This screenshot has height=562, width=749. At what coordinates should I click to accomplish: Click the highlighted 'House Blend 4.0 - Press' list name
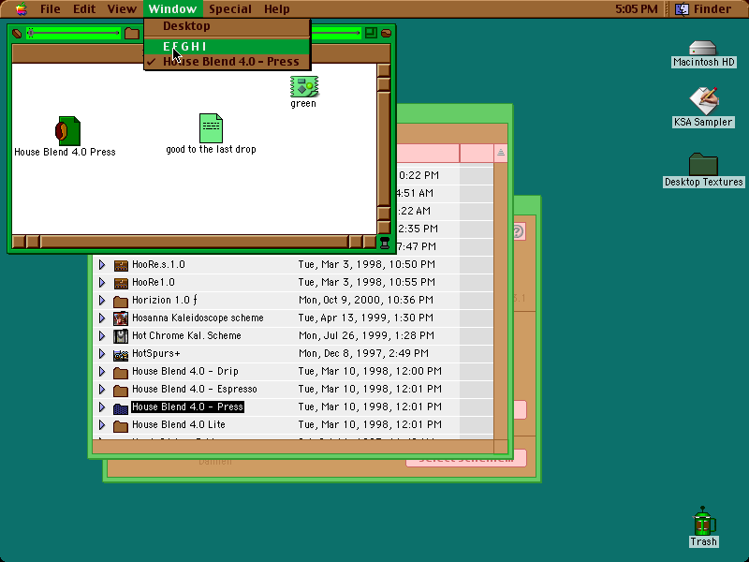pyautogui.click(x=187, y=407)
